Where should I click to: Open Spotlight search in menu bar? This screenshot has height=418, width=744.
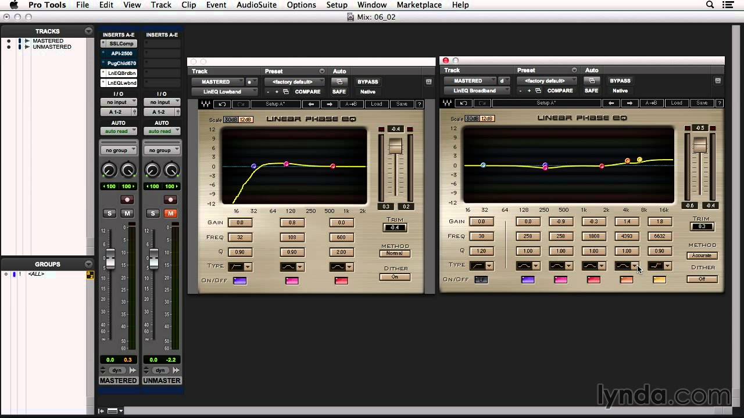tap(710, 5)
